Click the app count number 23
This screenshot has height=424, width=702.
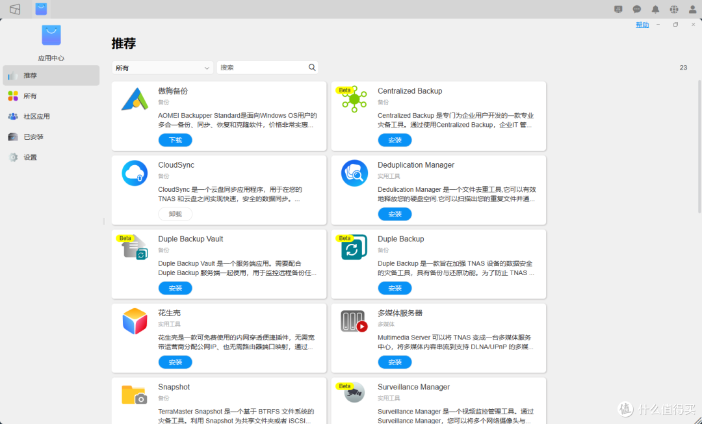pyautogui.click(x=683, y=68)
